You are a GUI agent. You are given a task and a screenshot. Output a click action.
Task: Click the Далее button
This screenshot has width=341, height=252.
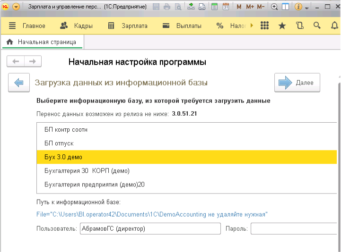point(297,83)
